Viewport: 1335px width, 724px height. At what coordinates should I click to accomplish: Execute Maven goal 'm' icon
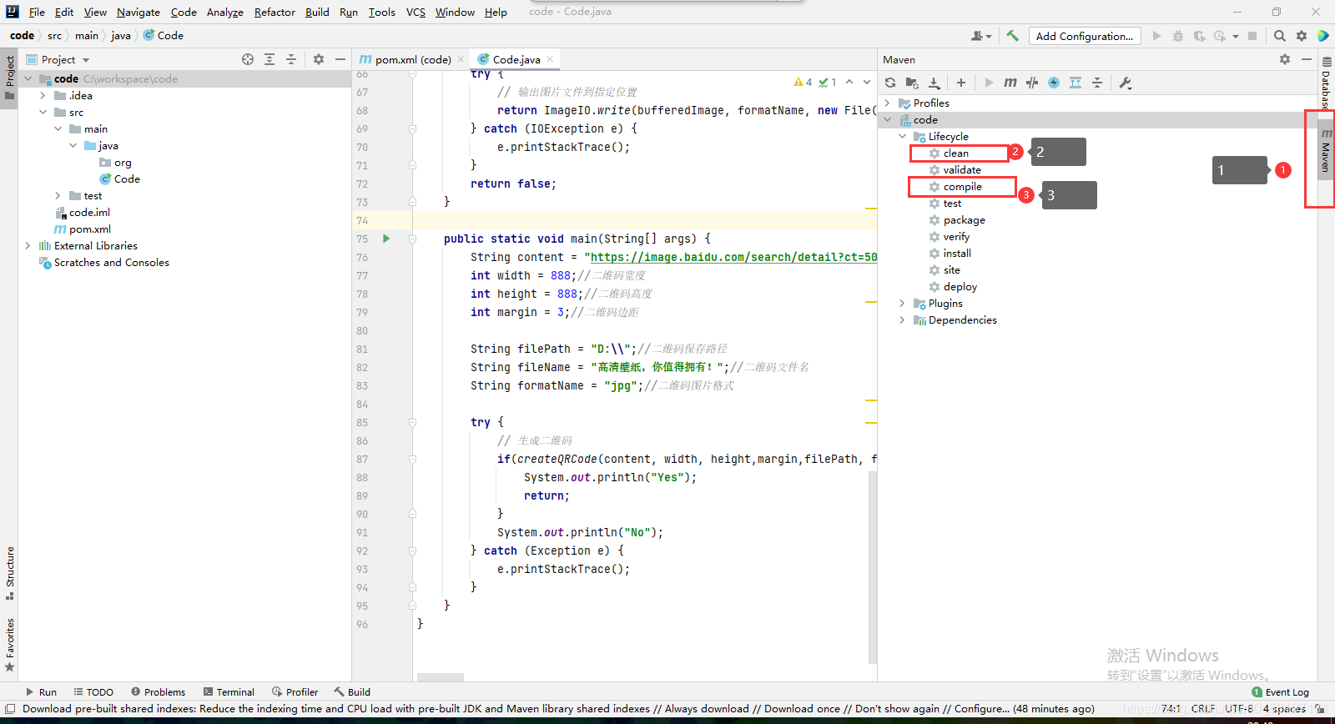[x=1010, y=83]
